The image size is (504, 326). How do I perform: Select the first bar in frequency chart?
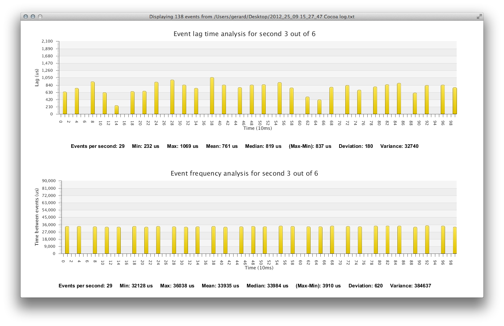click(67, 240)
